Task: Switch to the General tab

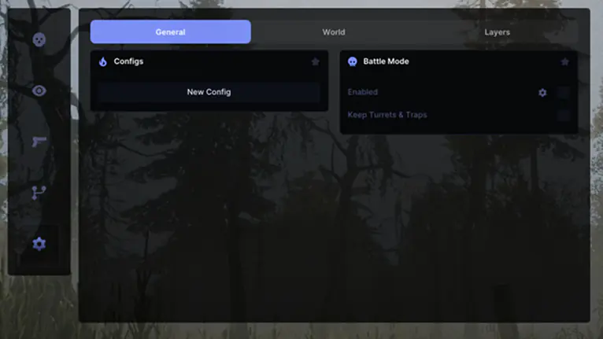Action: 170,32
